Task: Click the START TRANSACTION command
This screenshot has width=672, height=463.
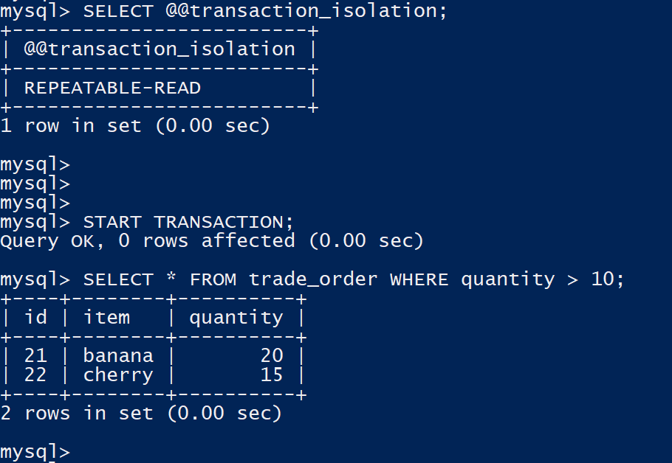Action: point(188,222)
